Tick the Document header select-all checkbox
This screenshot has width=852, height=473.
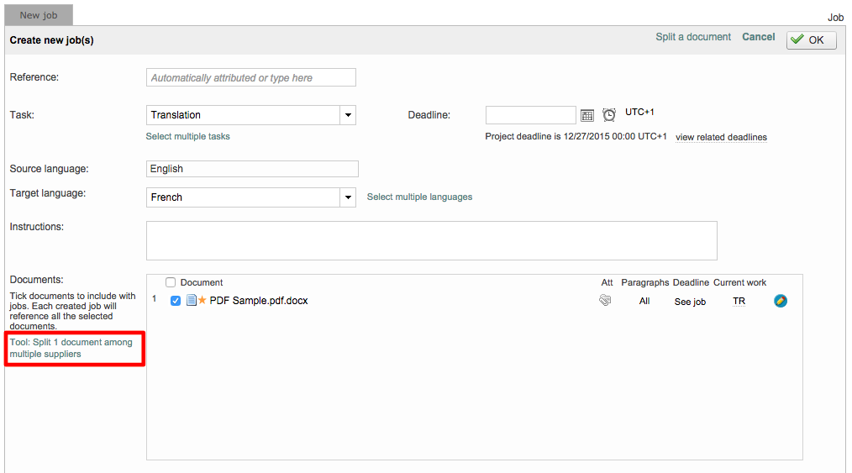click(x=171, y=283)
